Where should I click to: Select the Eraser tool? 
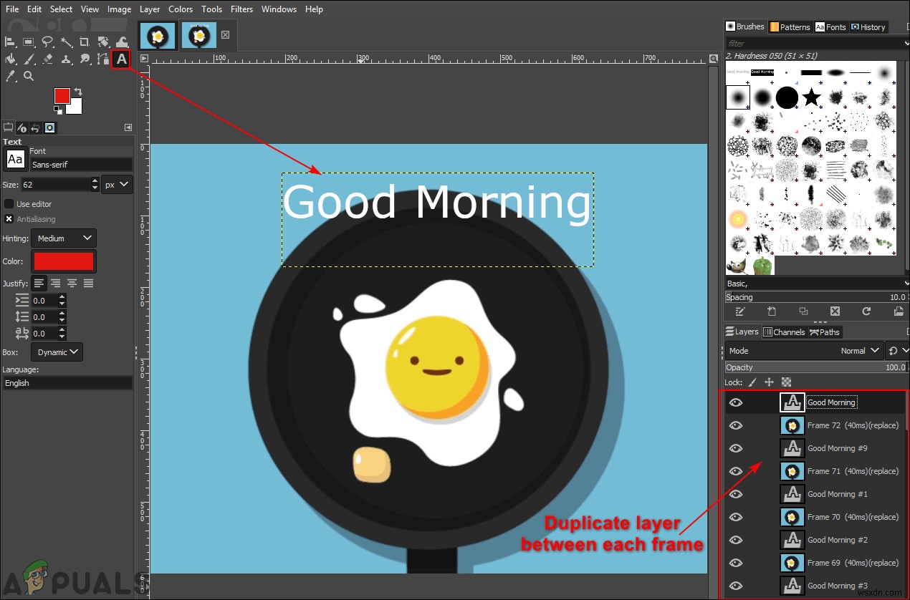tap(47, 59)
